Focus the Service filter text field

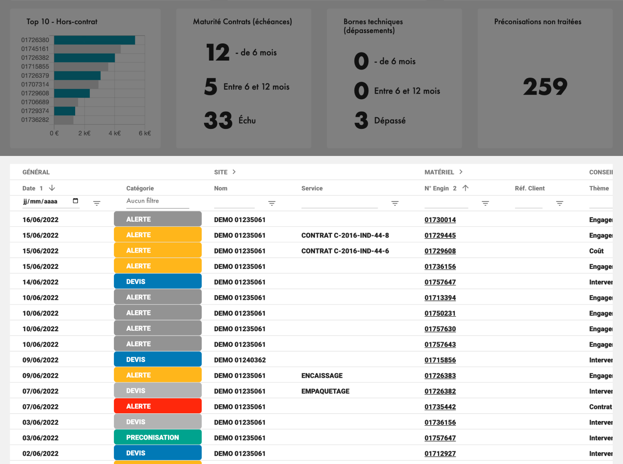click(339, 203)
